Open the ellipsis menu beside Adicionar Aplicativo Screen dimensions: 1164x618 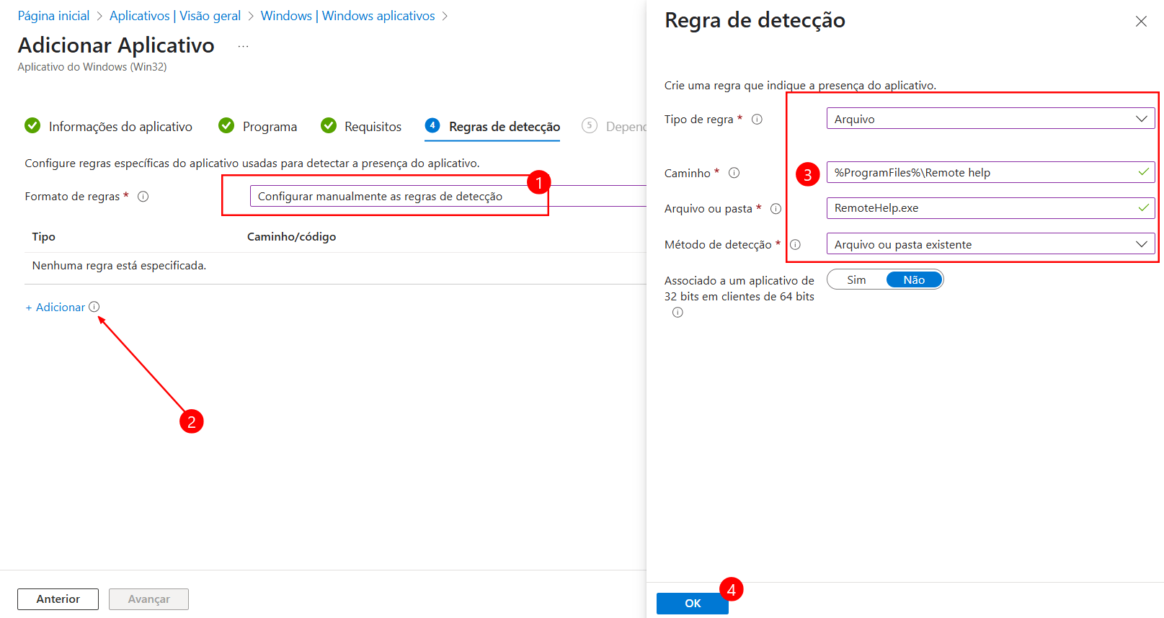pyautogui.click(x=244, y=46)
